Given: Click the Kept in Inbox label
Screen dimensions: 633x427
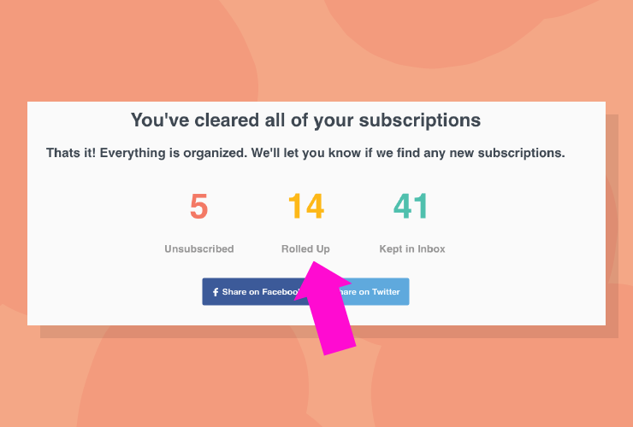Looking at the screenshot, I should (x=412, y=249).
